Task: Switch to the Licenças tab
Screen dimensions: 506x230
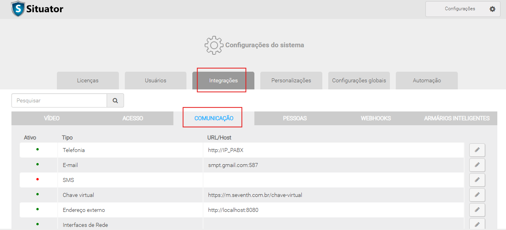Action: click(88, 80)
